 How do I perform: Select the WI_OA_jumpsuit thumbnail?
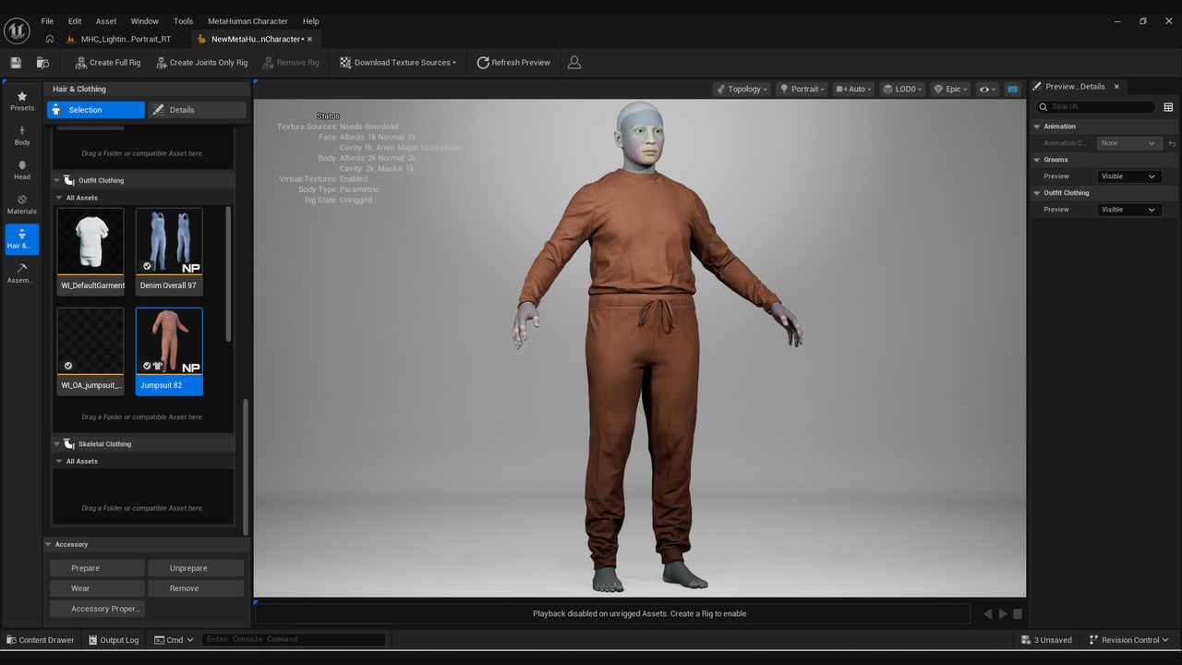point(90,351)
